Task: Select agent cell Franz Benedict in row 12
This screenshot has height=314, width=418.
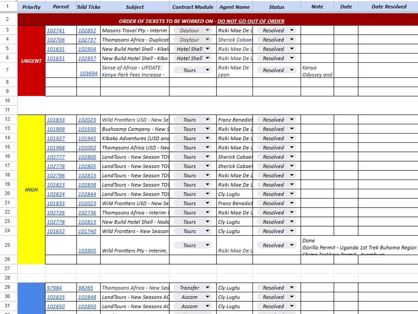Action: click(234, 120)
